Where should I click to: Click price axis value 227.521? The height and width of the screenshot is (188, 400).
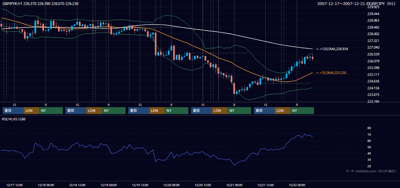[373, 41]
